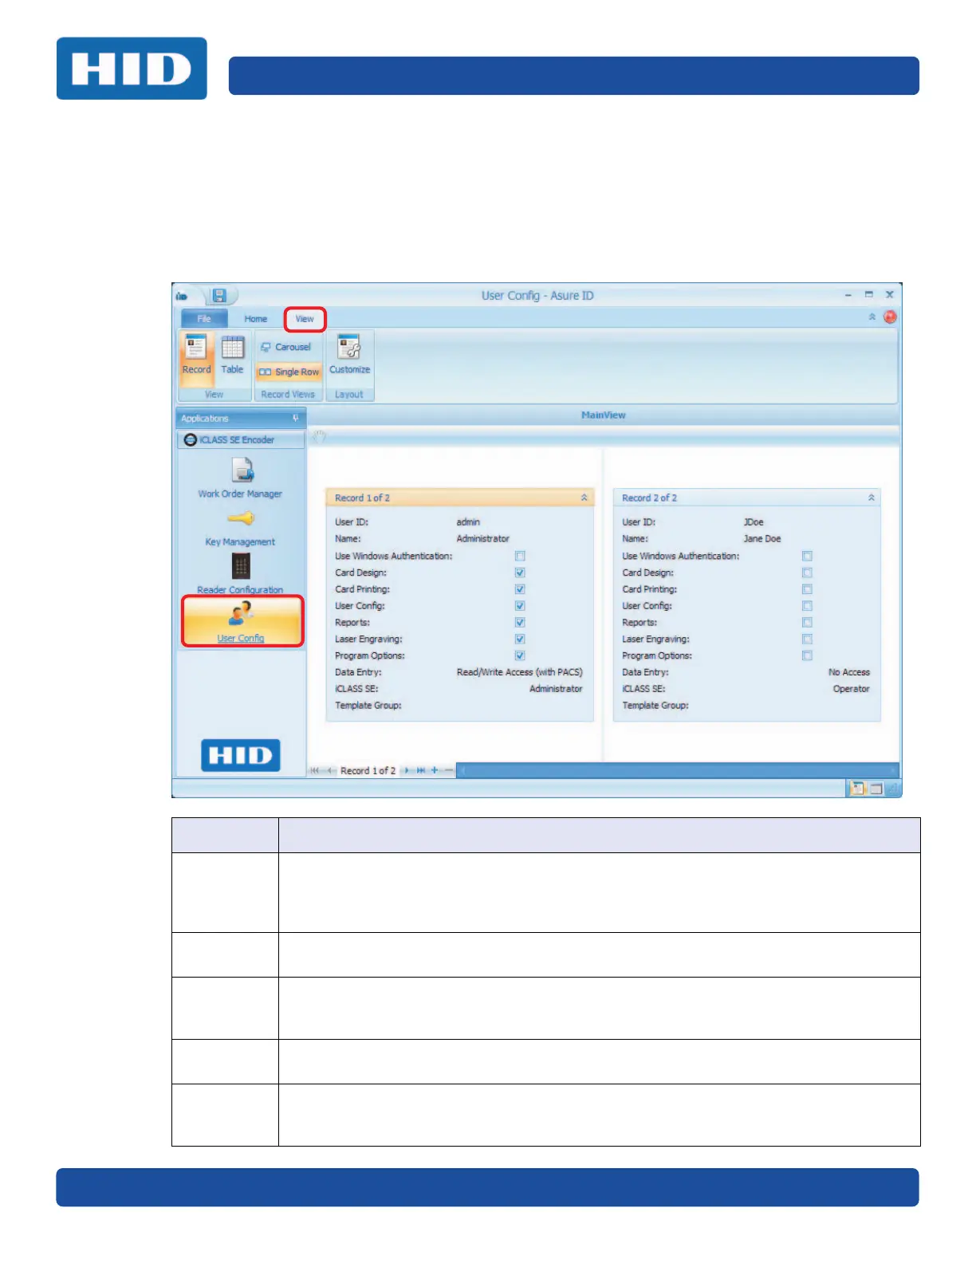Open the File tab
The width and height of the screenshot is (976, 1263).
click(x=204, y=319)
